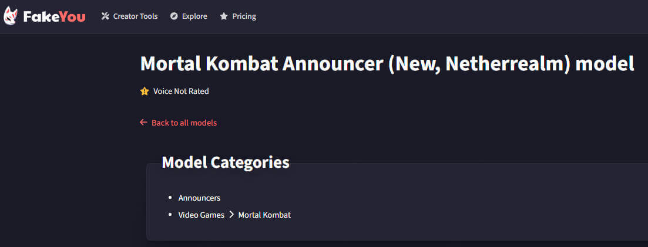The height and width of the screenshot is (247, 648).
Task: Click the Pricing star icon
Action: 224,16
